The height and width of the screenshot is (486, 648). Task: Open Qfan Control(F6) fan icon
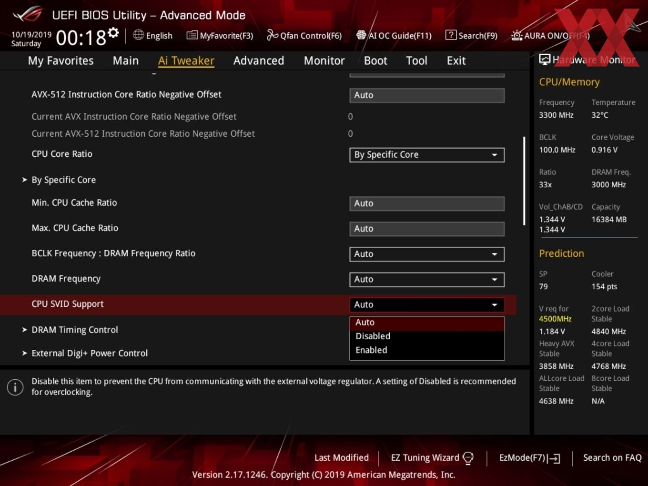[x=272, y=35]
